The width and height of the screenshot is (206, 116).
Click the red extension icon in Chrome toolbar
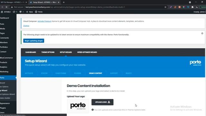(x=180, y=7)
